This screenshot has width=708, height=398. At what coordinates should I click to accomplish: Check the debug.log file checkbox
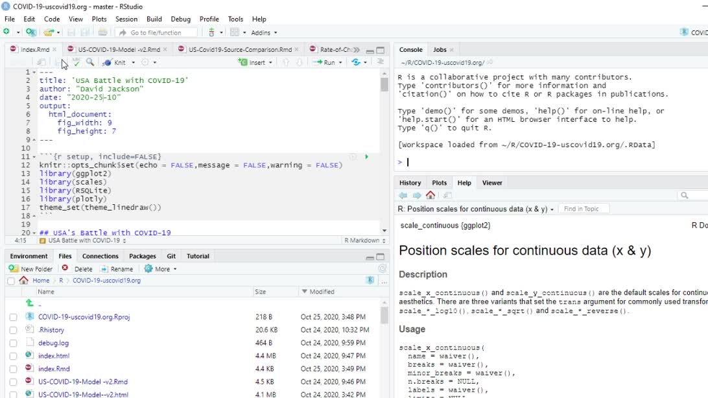[13, 344]
